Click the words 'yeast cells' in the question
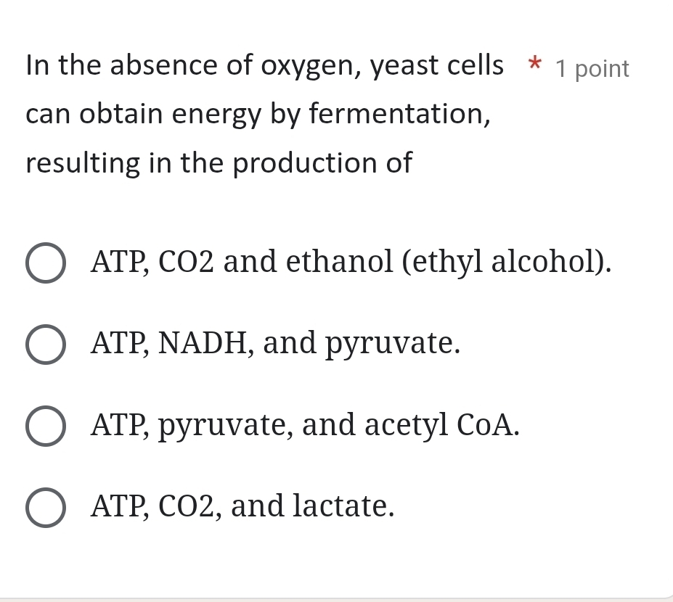Viewport: 673px width, 602px height. [x=437, y=66]
